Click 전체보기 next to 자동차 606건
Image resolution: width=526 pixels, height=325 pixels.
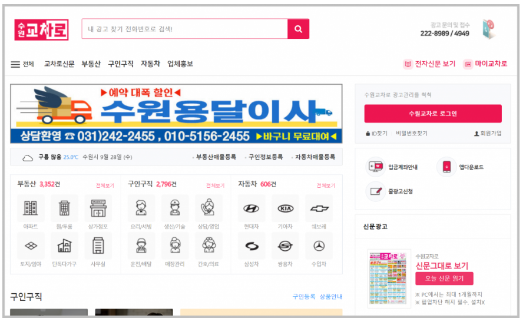click(x=326, y=185)
